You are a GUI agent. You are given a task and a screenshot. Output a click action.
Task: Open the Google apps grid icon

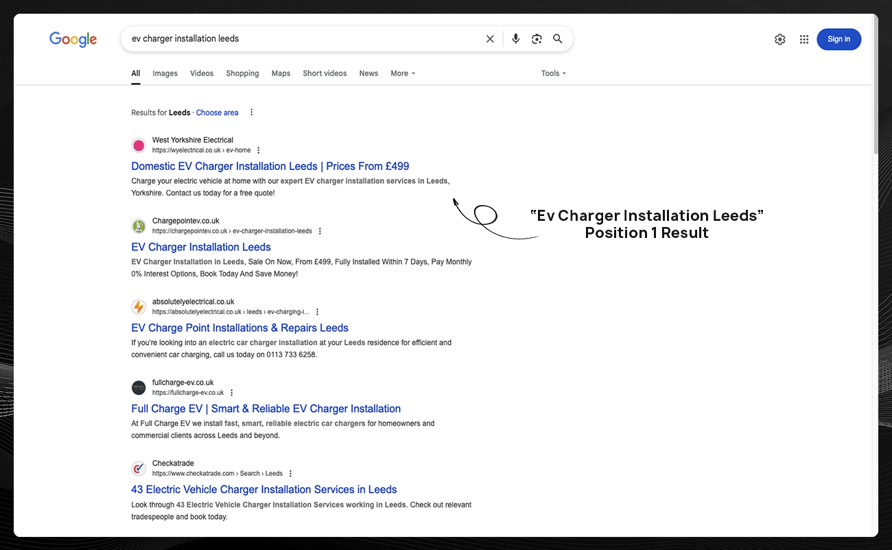point(804,40)
